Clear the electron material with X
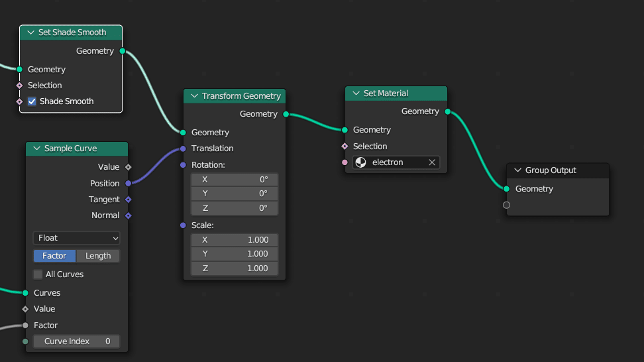The height and width of the screenshot is (362, 644). click(432, 162)
